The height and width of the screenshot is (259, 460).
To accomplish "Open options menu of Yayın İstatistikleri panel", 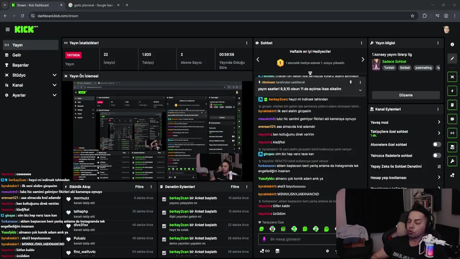I will coord(247,43).
